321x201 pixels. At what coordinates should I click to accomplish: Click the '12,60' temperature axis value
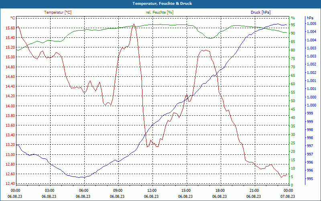pyautogui.click(x=10, y=174)
